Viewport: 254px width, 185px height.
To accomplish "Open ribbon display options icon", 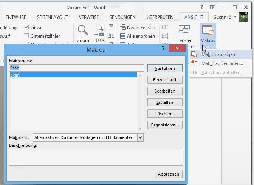I will 212,7.
